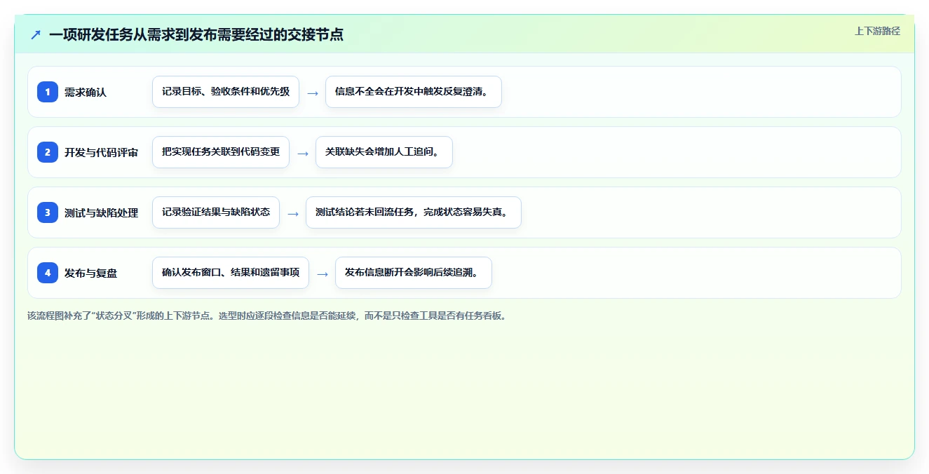
Task: Select the step number 1 badge
Action: 48,92
